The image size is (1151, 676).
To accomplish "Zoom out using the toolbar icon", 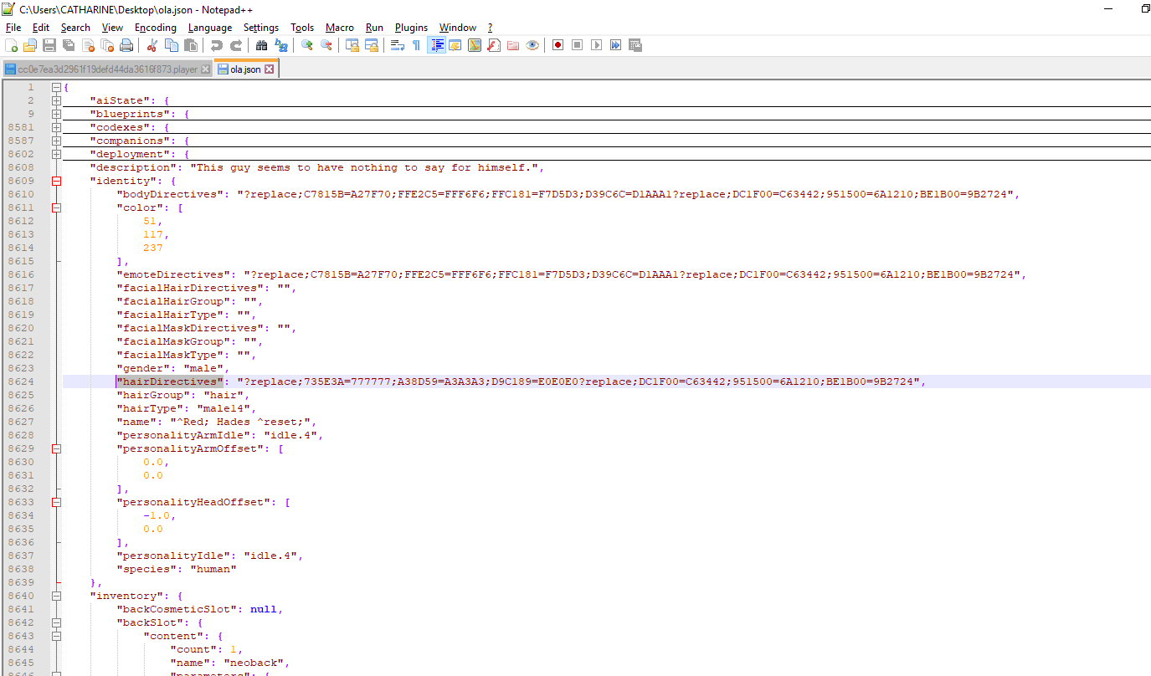I will pyautogui.click(x=326, y=45).
